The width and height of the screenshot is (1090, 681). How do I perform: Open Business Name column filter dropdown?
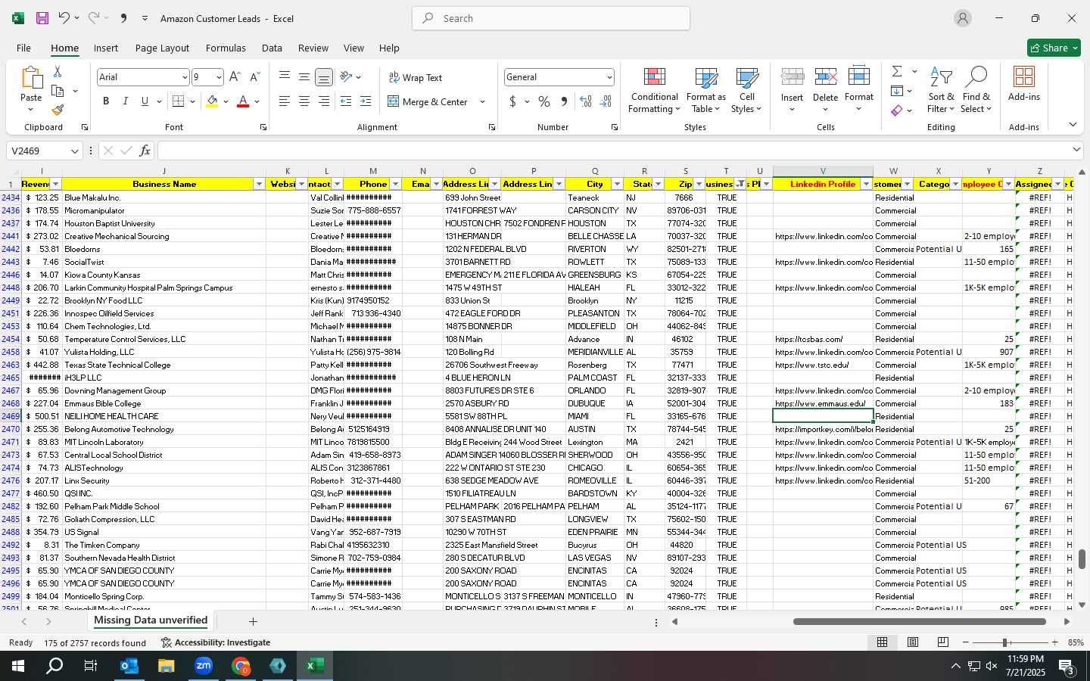[x=259, y=185]
